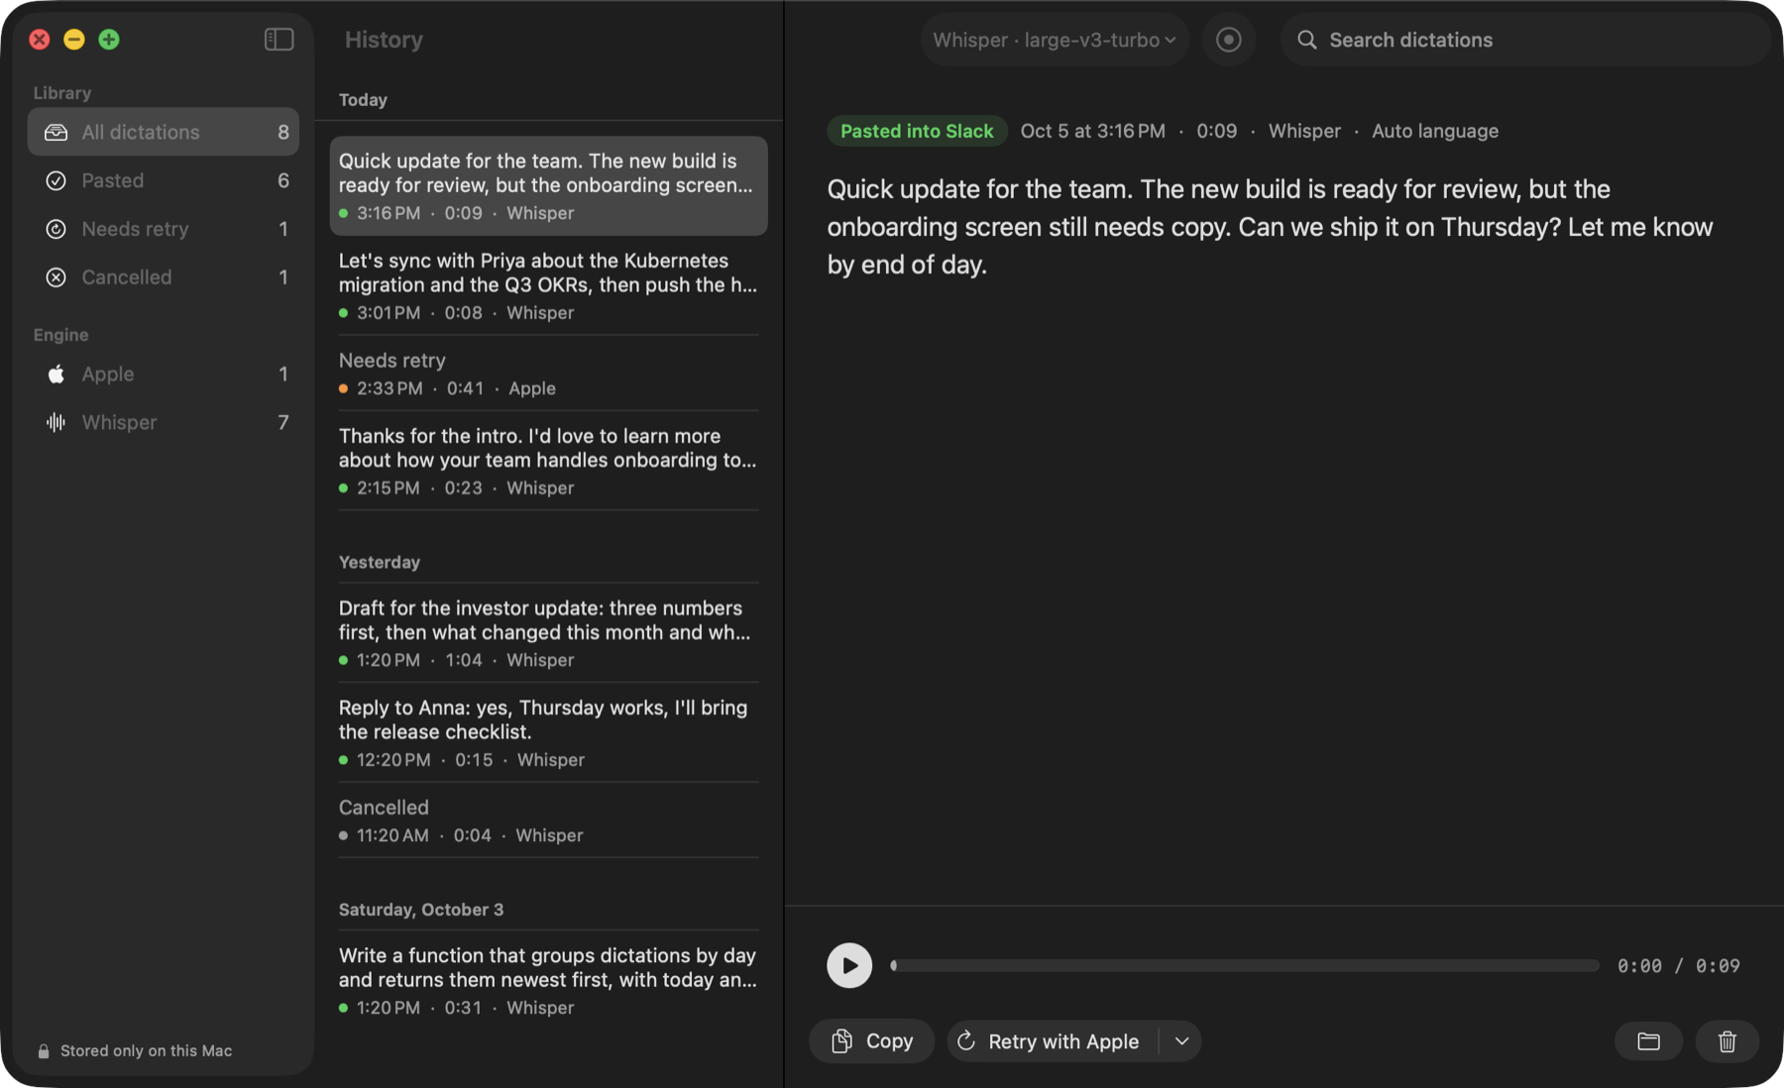Click the Oct 5 at 3:16 PM timestamp
Viewport: 1784px width, 1088px height.
(1092, 131)
